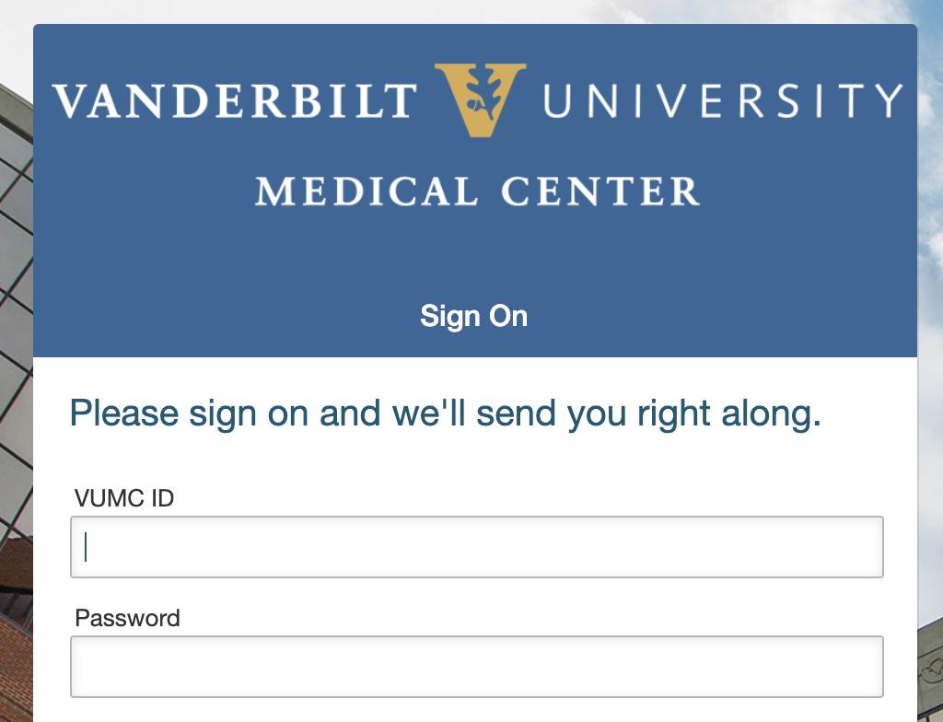Click the text cursor in VUMC ID box

pos(86,547)
